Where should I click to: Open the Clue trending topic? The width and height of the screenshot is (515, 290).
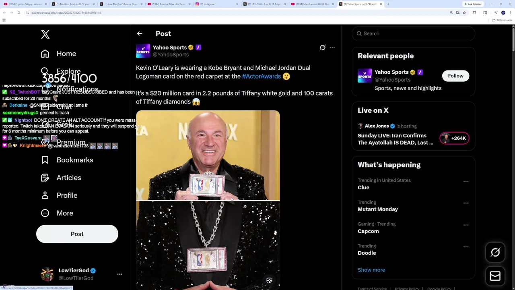[363, 188]
